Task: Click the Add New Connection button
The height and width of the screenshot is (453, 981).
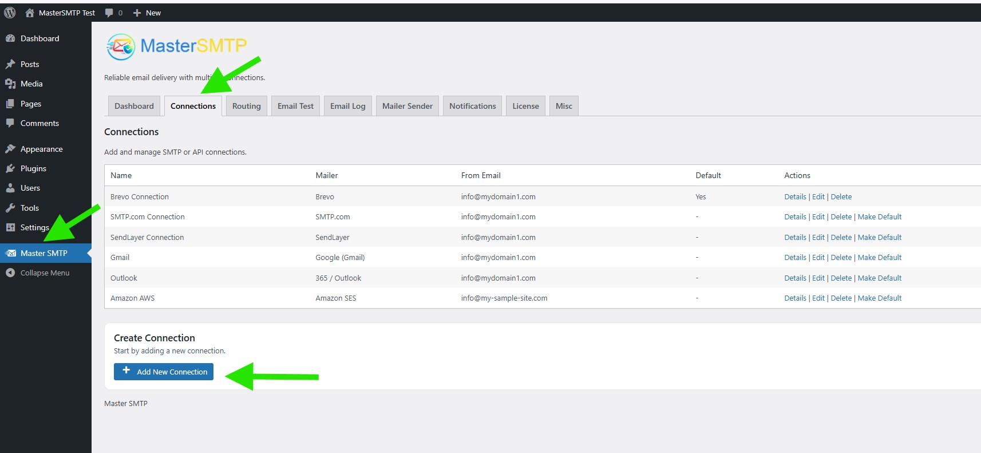Action: click(x=164, y=372)
